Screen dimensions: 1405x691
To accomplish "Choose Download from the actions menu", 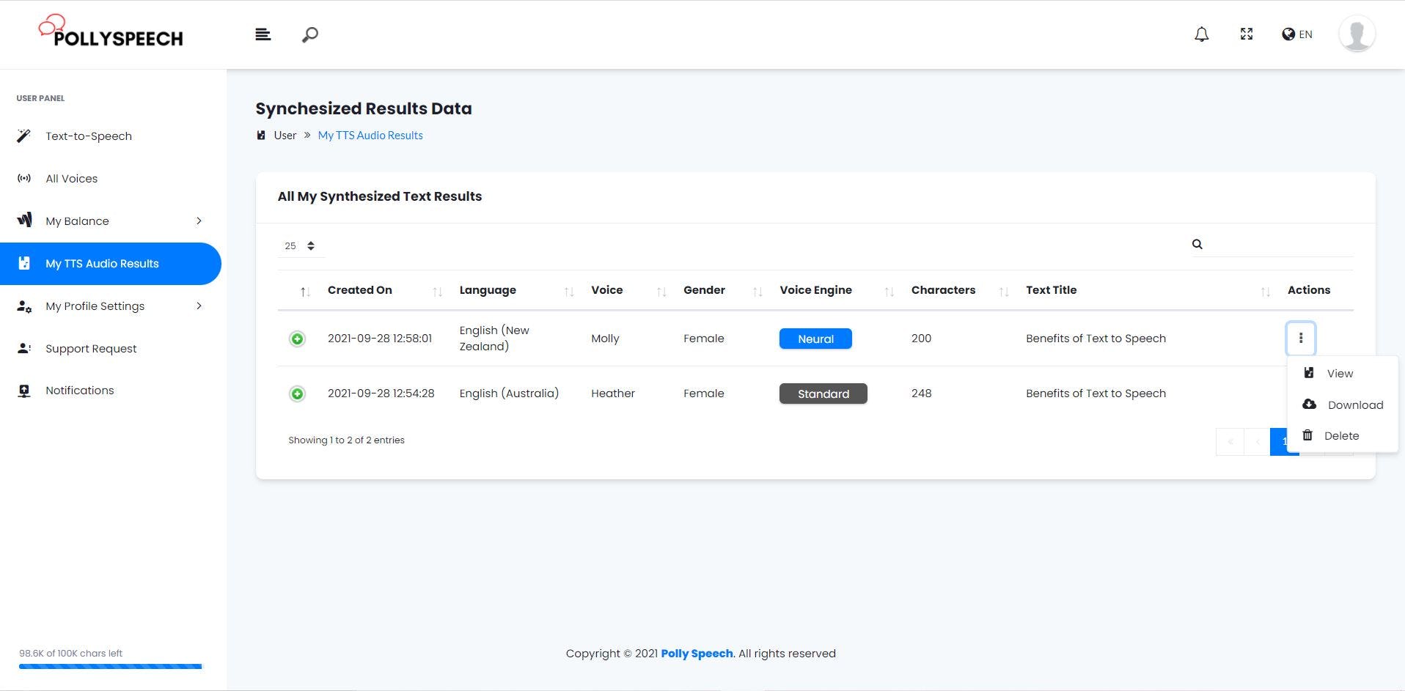I will [1342, 405].
